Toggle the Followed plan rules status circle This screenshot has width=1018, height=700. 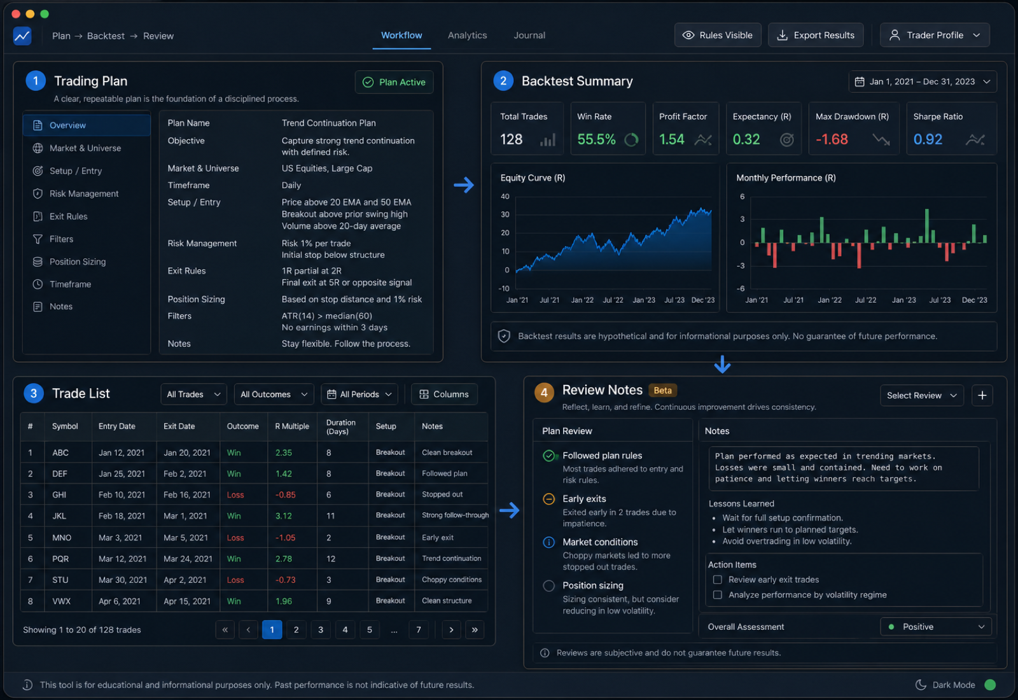549,456
